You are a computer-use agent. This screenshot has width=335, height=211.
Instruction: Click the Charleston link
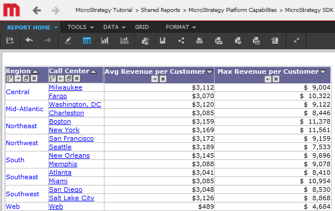coord(66,113)
